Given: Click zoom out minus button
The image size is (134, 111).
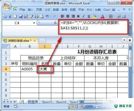Looking at the screenshot, I should [x=97, y=106].
